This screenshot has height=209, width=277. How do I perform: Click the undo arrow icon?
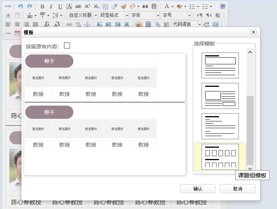tap(21, 6)
